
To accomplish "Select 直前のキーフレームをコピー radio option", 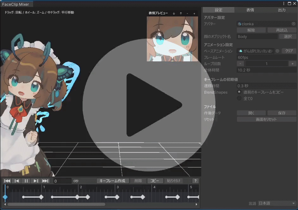I will (x=239, y=92).
